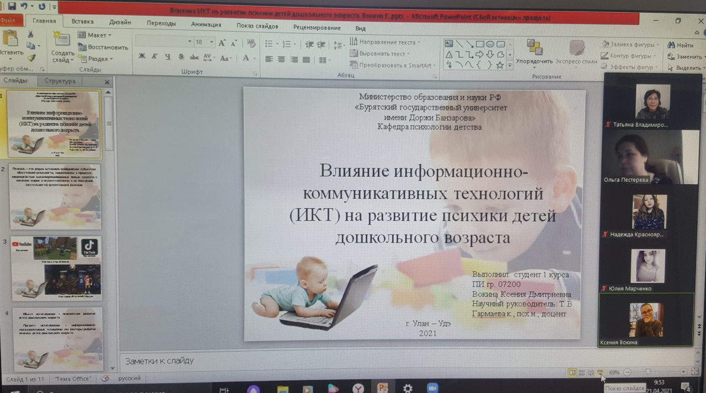Viewport: 706px width, 393px height.
Task: Toggle underline formatting (Ч)
Action: pos(167,57)
